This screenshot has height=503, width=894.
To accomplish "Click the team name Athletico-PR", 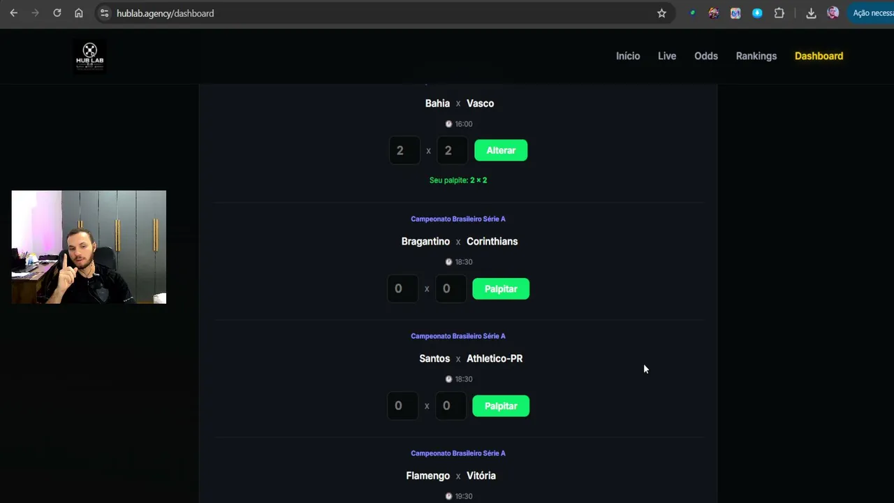I will pyautogui.click(x=494, y=358).
